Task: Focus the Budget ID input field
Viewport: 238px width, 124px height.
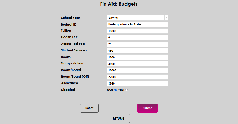Action: click(x=137, y=24)
